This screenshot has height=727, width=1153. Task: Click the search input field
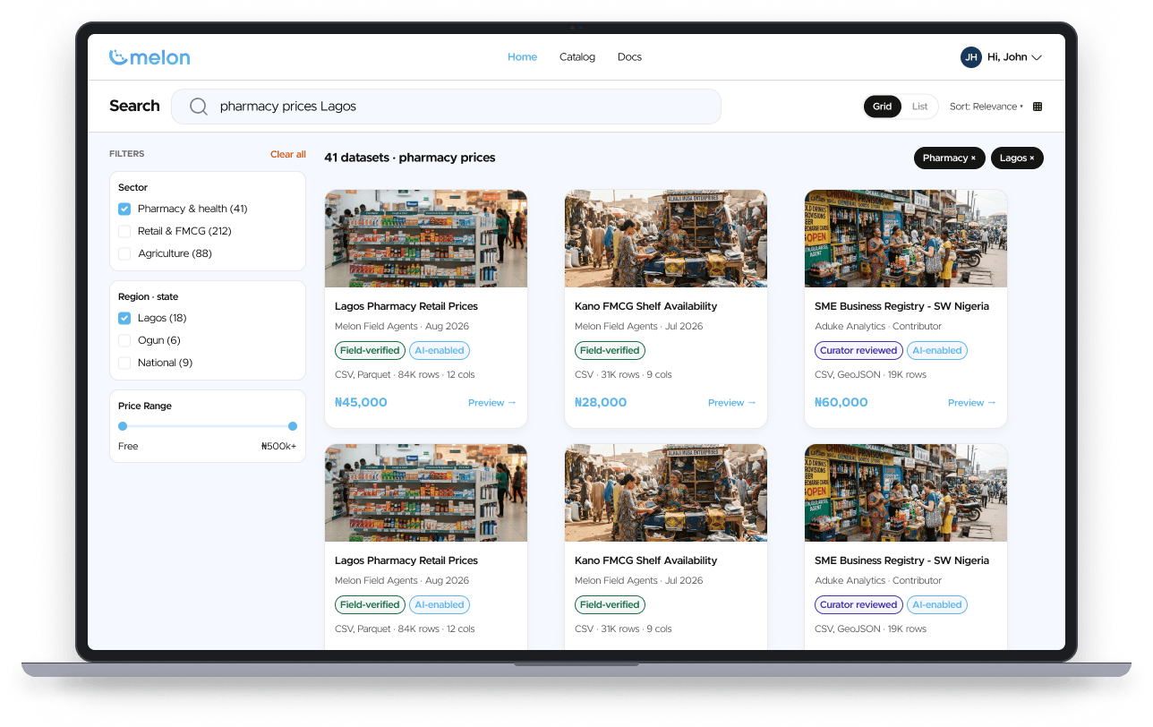coord(446,107)
